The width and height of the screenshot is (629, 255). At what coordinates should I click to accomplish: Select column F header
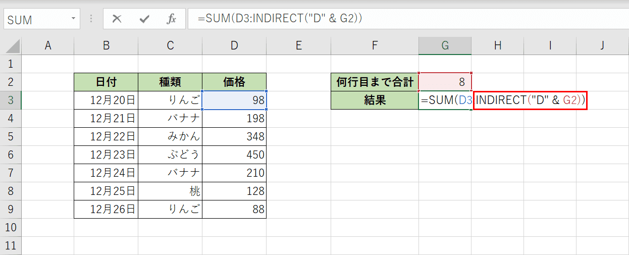click(375, 46)
